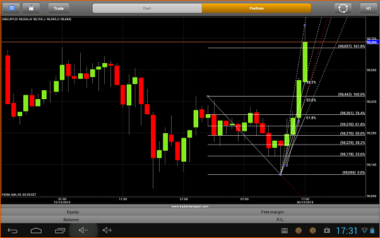Tap the CAD/JPY OHLC header text
The image size is (380, 238).
click(x=37, y=19)
